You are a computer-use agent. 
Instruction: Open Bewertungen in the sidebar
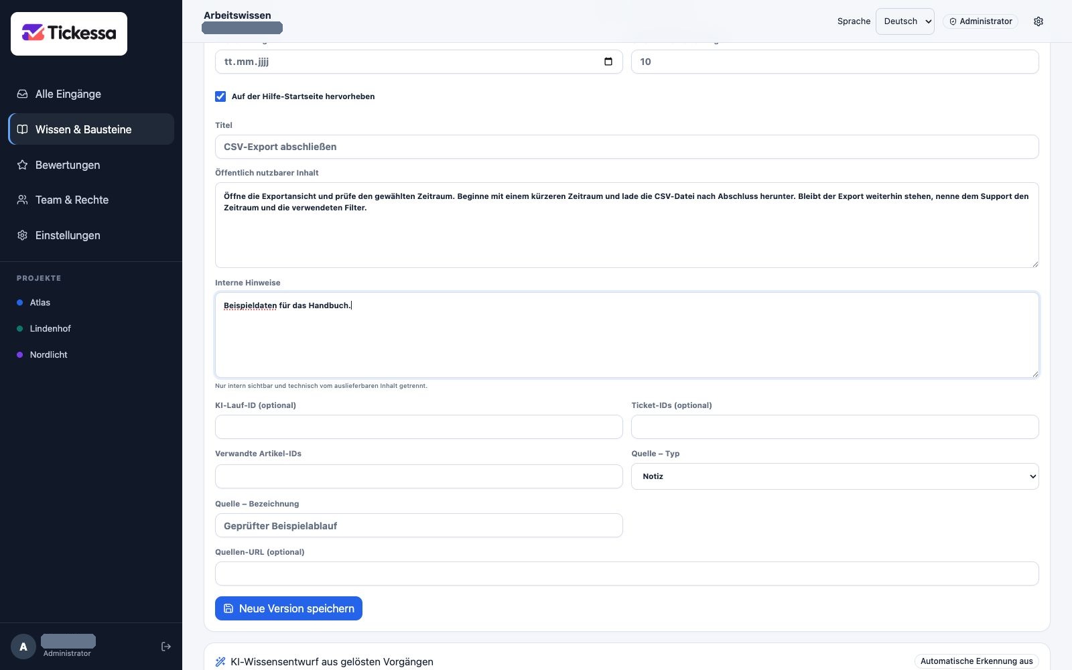(x=91, y=165)
